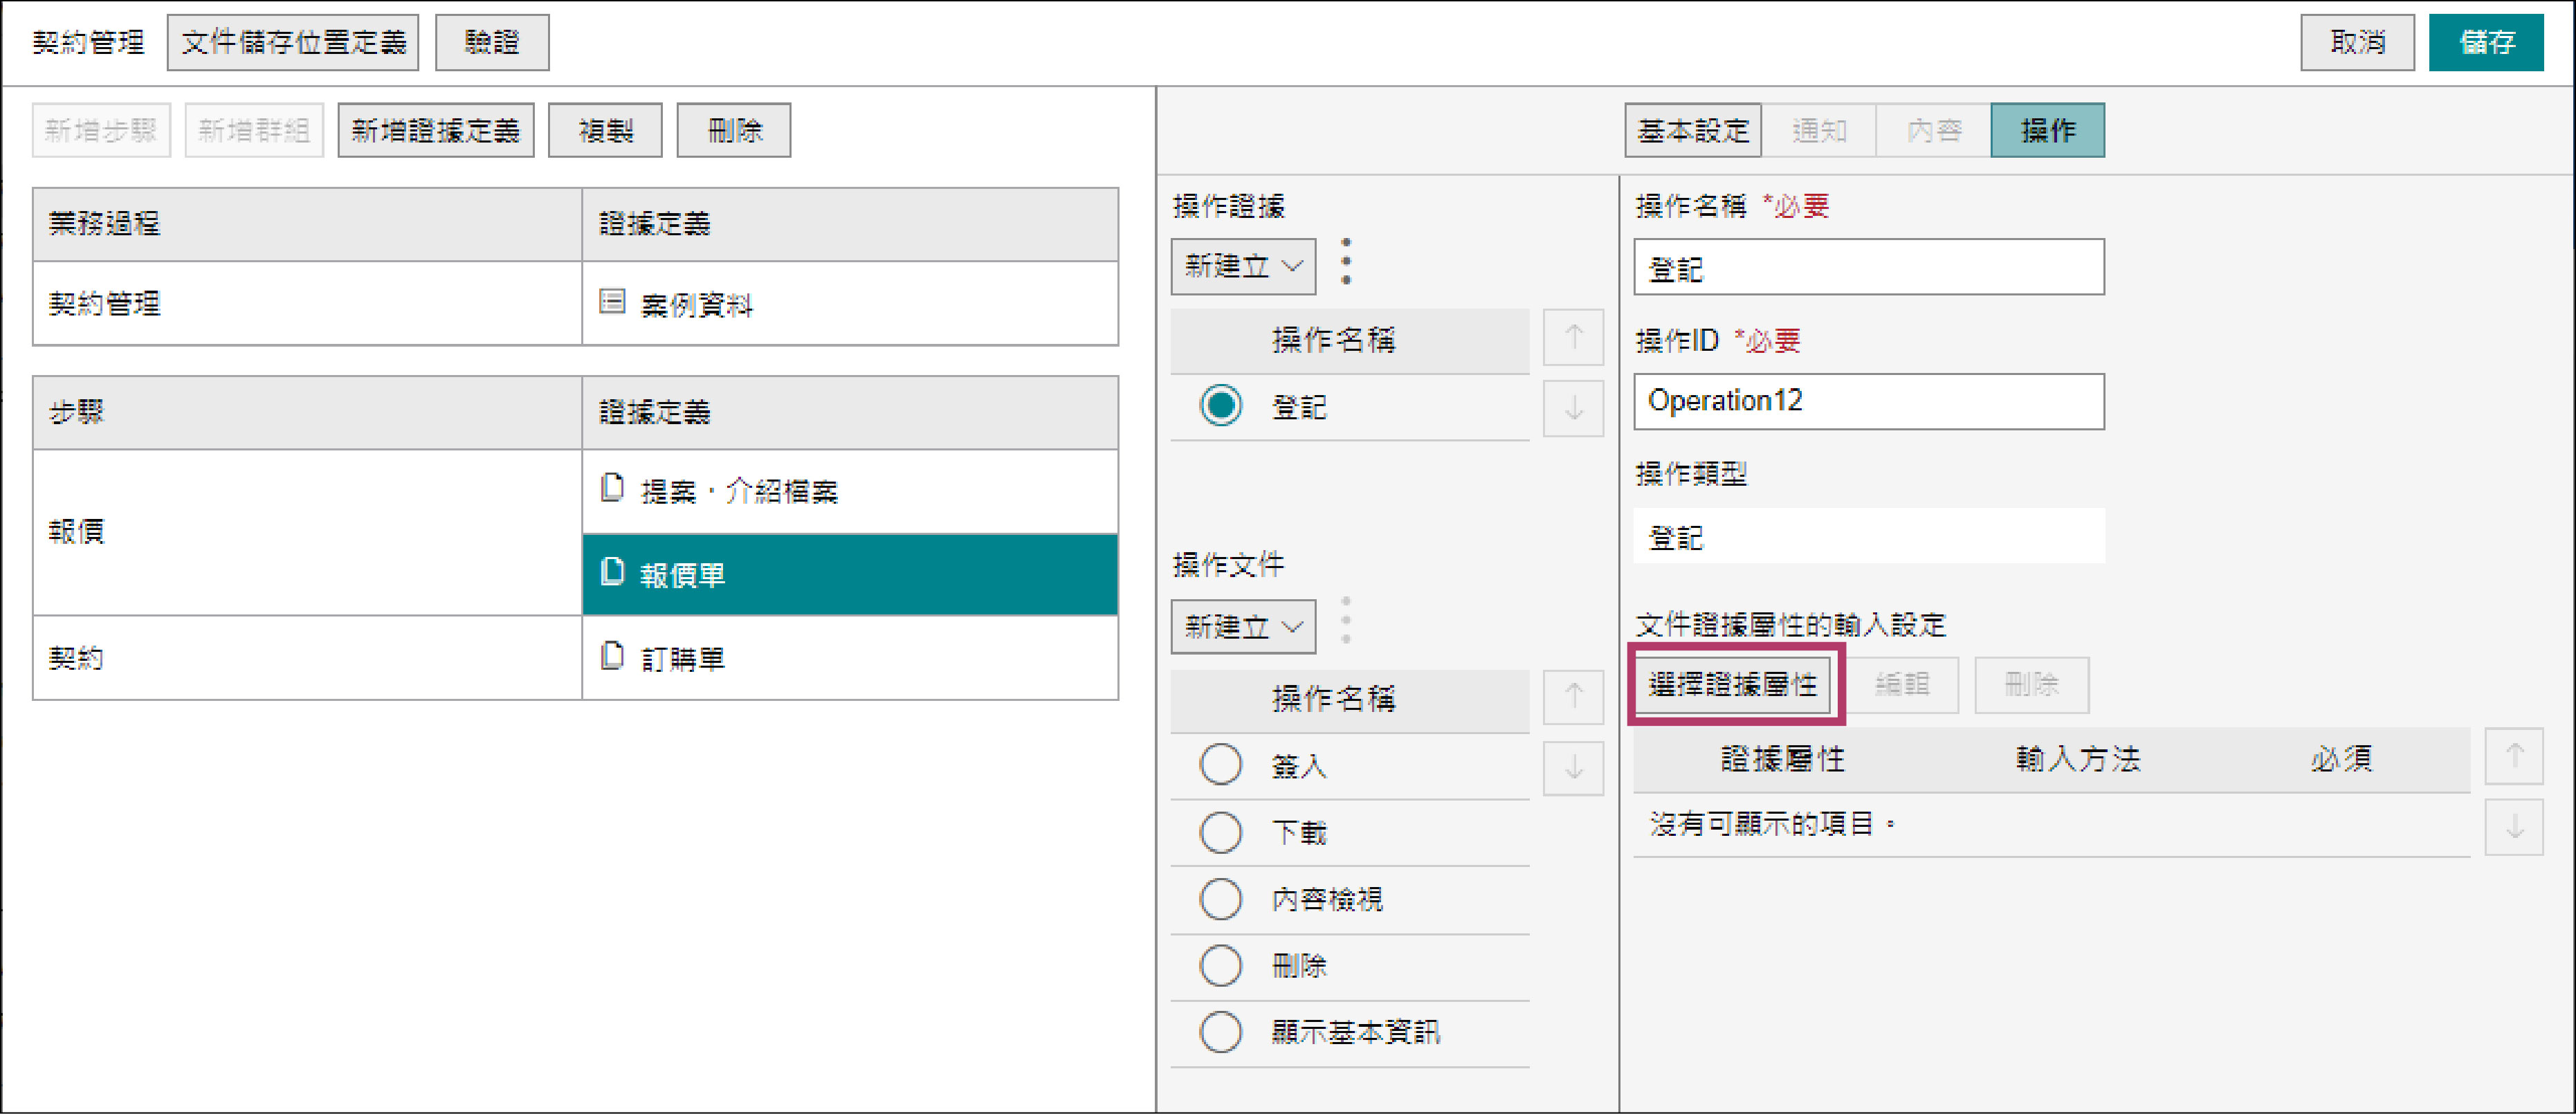This screenshot has height=1114, width=2576.
Task: Click the 操作ID input field
Action: (x=1868, y=402)
